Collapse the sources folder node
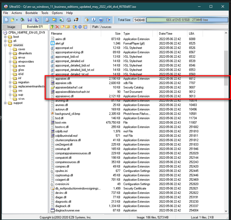The width and height of the screenshot is (231, 220). point(5,45)
